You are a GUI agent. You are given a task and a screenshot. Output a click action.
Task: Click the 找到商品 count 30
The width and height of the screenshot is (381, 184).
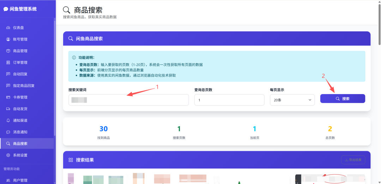point(103,129)
